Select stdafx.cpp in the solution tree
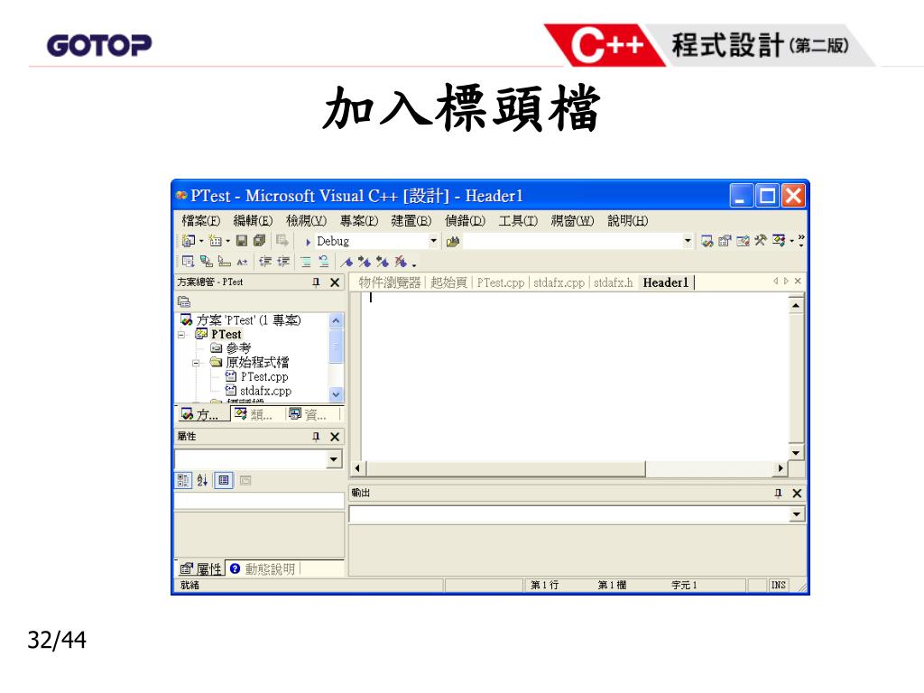This screenshot has width=924, height=693. point(259,391)
